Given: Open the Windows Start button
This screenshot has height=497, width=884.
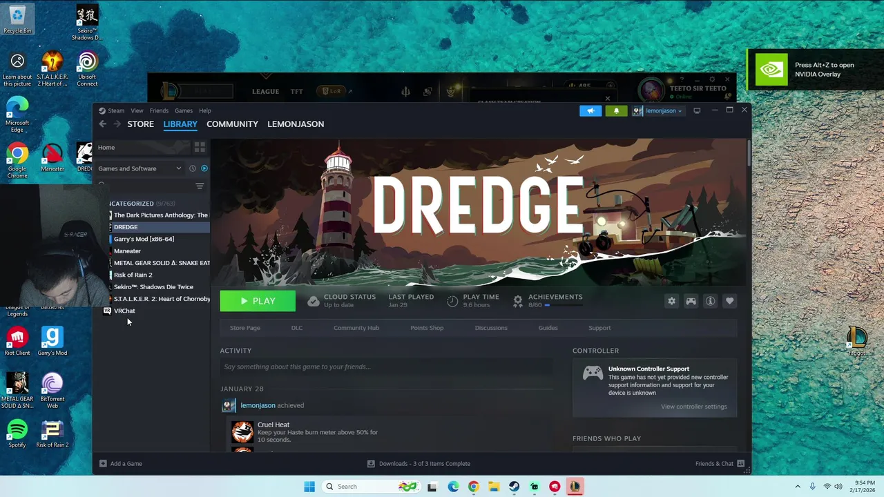Looking at the screenshot, I should click(x=309, y=487).
